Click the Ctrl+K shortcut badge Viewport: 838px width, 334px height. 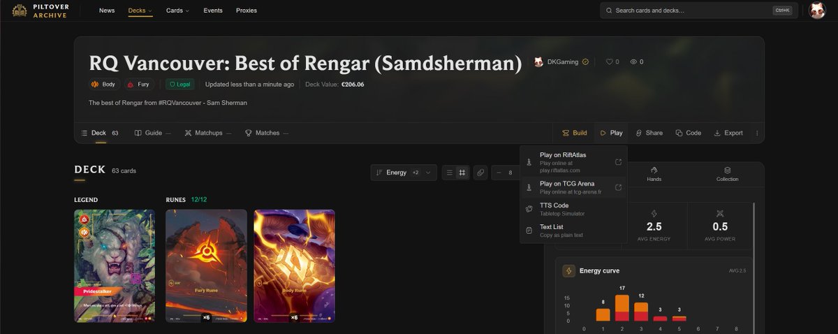(782, 10)
